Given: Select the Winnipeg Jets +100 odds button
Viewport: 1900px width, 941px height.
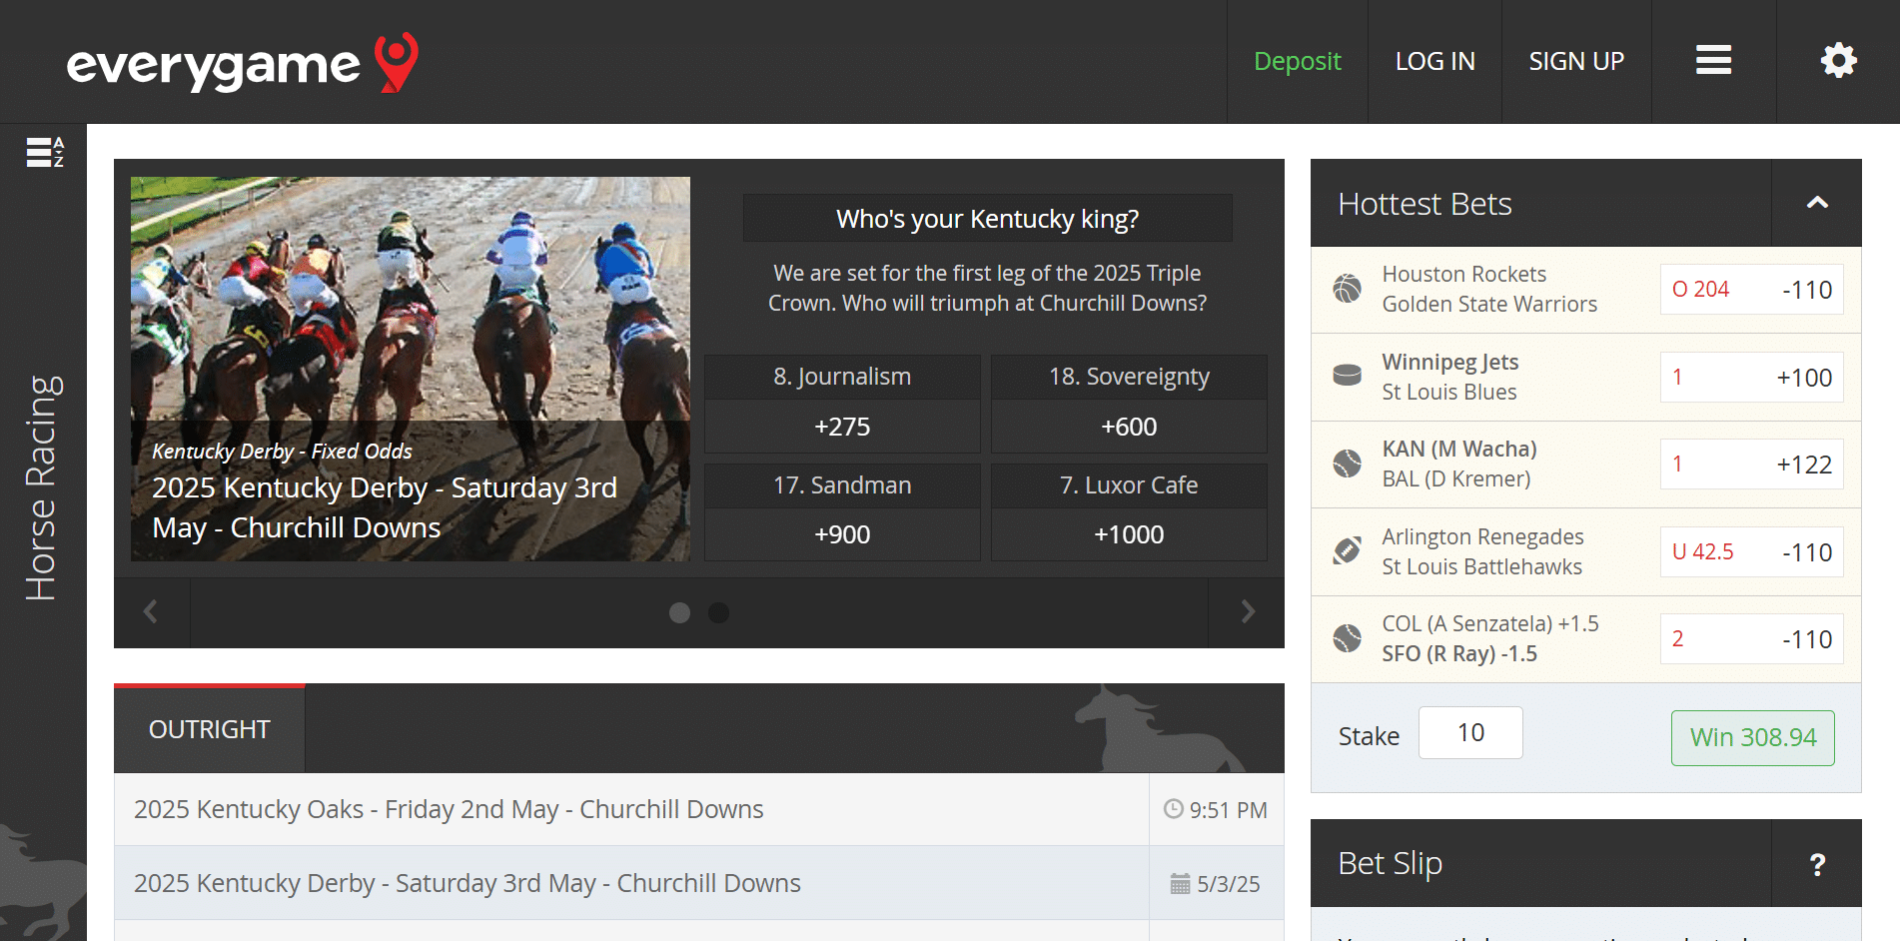Looking at the screenshot, I should point(1752,377).
